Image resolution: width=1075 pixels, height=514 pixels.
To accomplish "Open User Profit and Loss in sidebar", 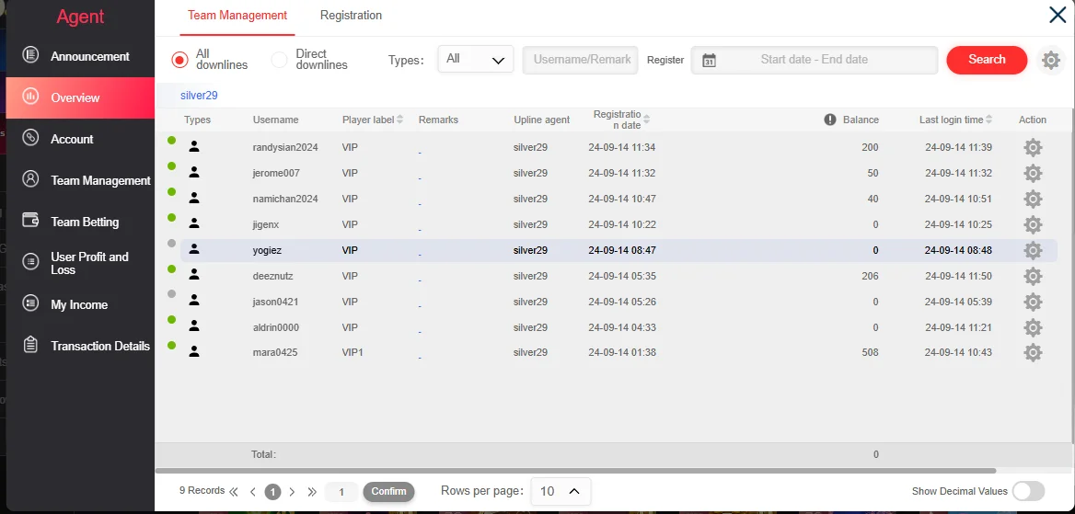I will tap(80, 263).
